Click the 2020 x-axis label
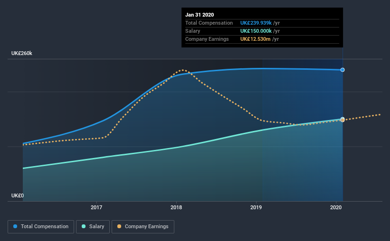390x241 pixels. 336,207
